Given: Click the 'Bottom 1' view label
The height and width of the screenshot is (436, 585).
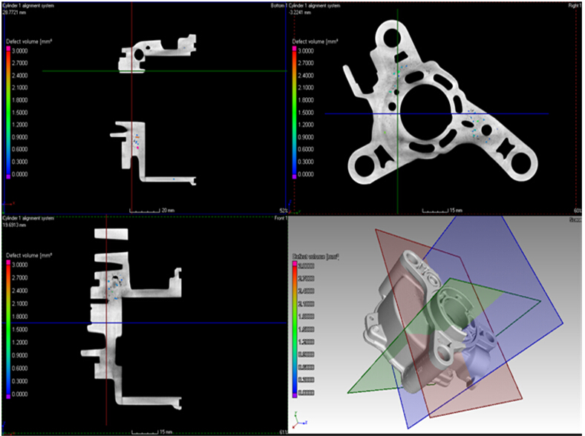Looking at the screenshot, I should [278, 6].
